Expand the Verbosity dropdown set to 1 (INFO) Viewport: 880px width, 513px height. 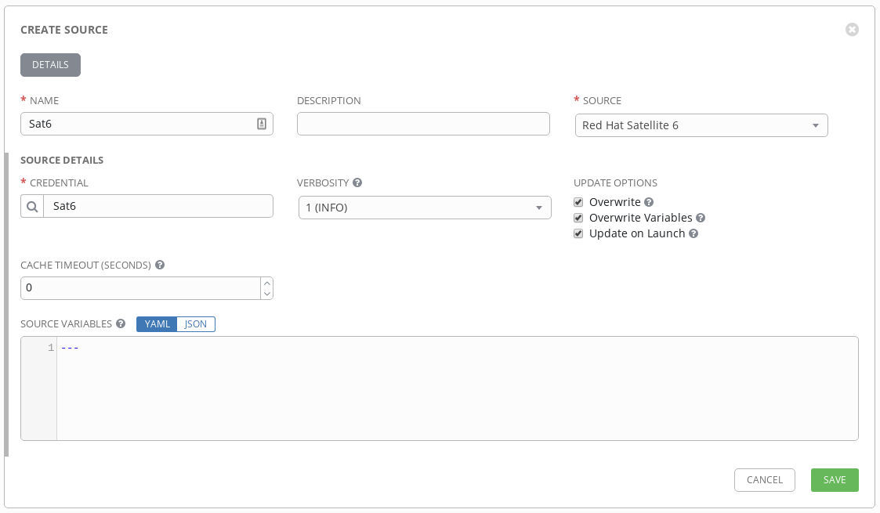pos(425,208)
